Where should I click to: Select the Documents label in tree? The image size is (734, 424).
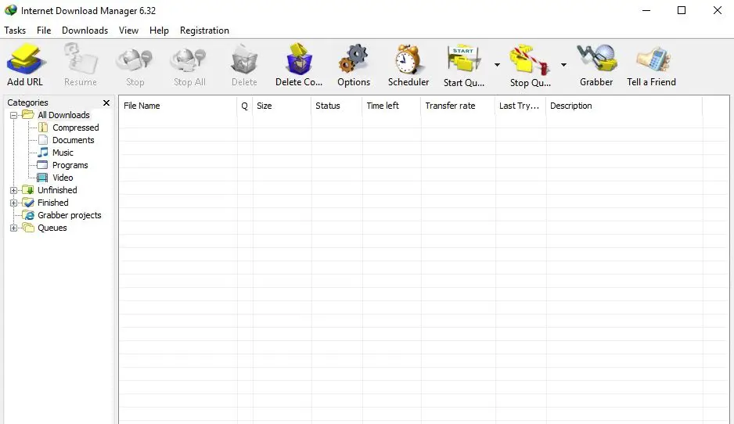pos(73,140)
